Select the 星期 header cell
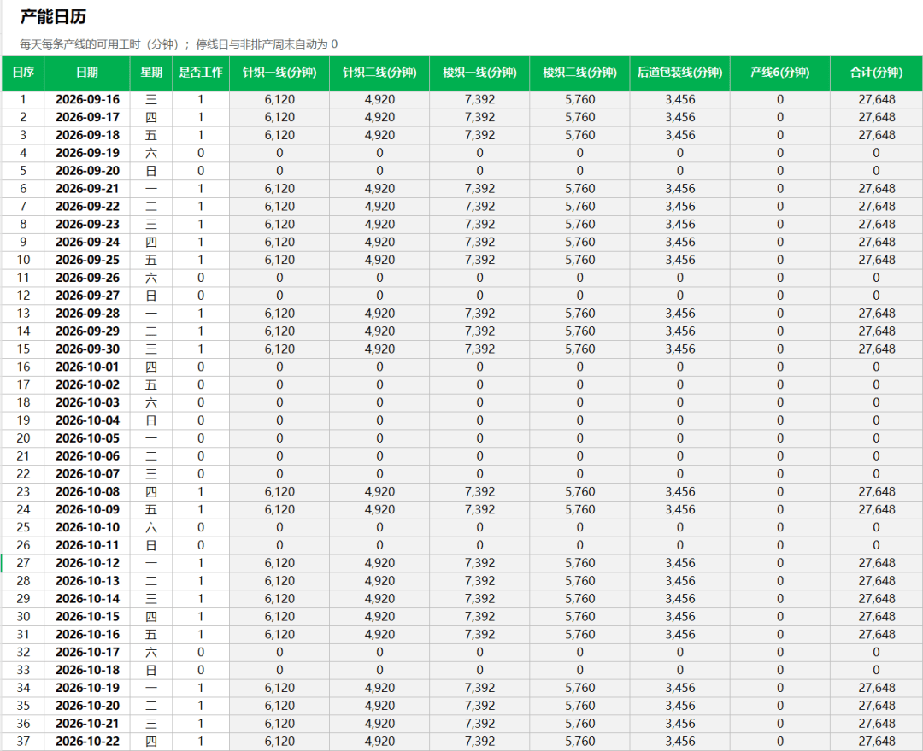This screenshot has height=751, width=923. pos(151,73)
